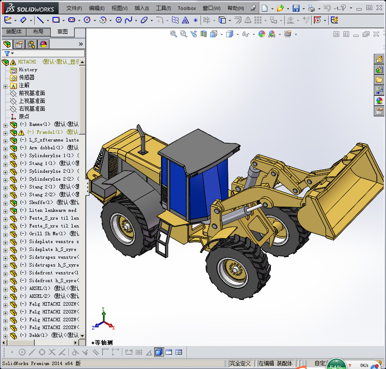Open the File Explorer pane folder icon
The image size is (386, 369).
(379, 80)
